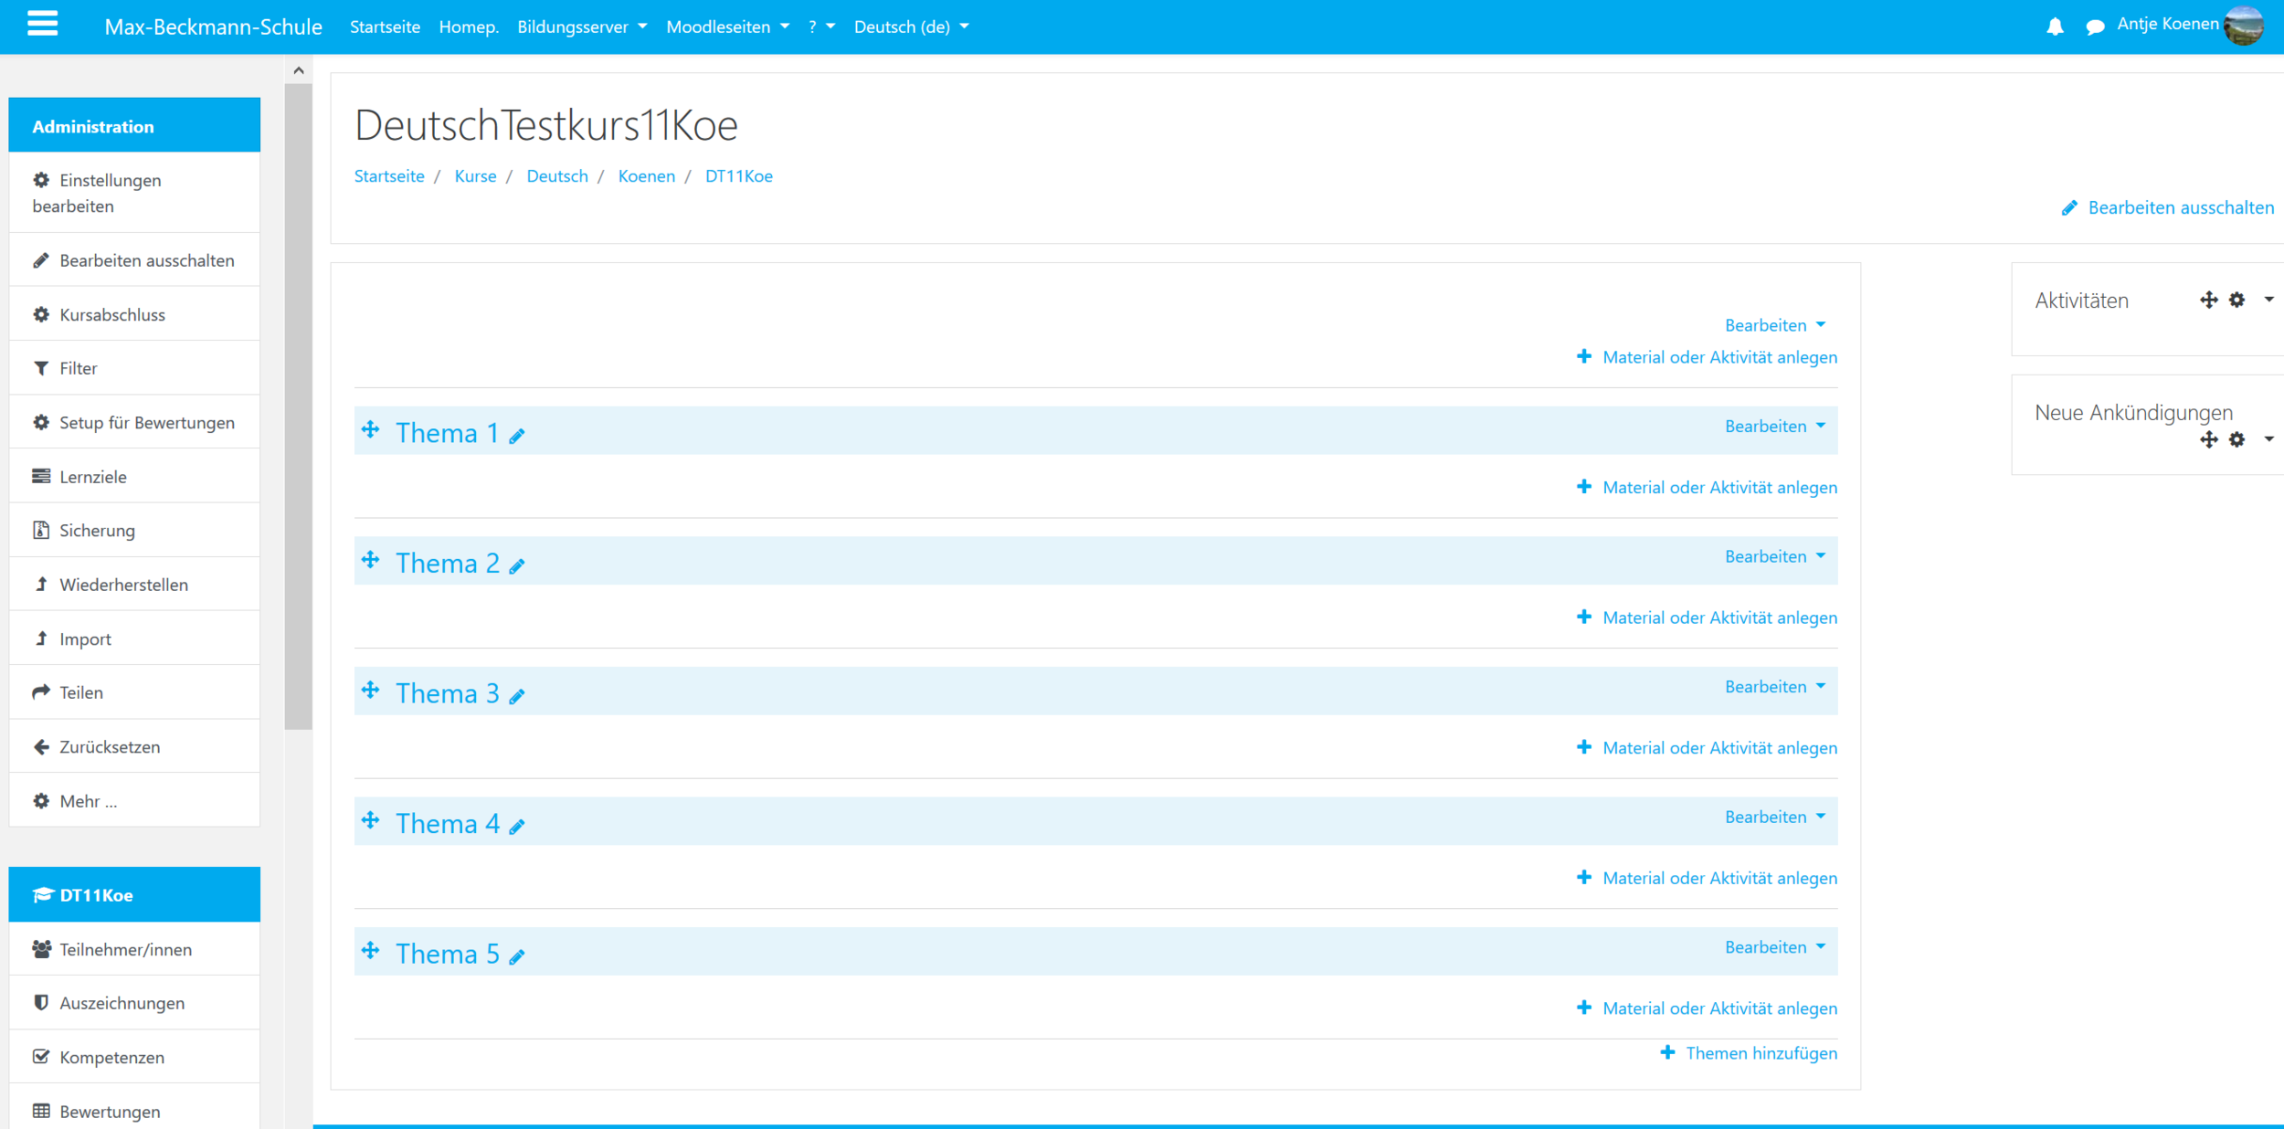Open the messages speech bubble icon
The image size is (2284, 1129).
(2095, 27)
